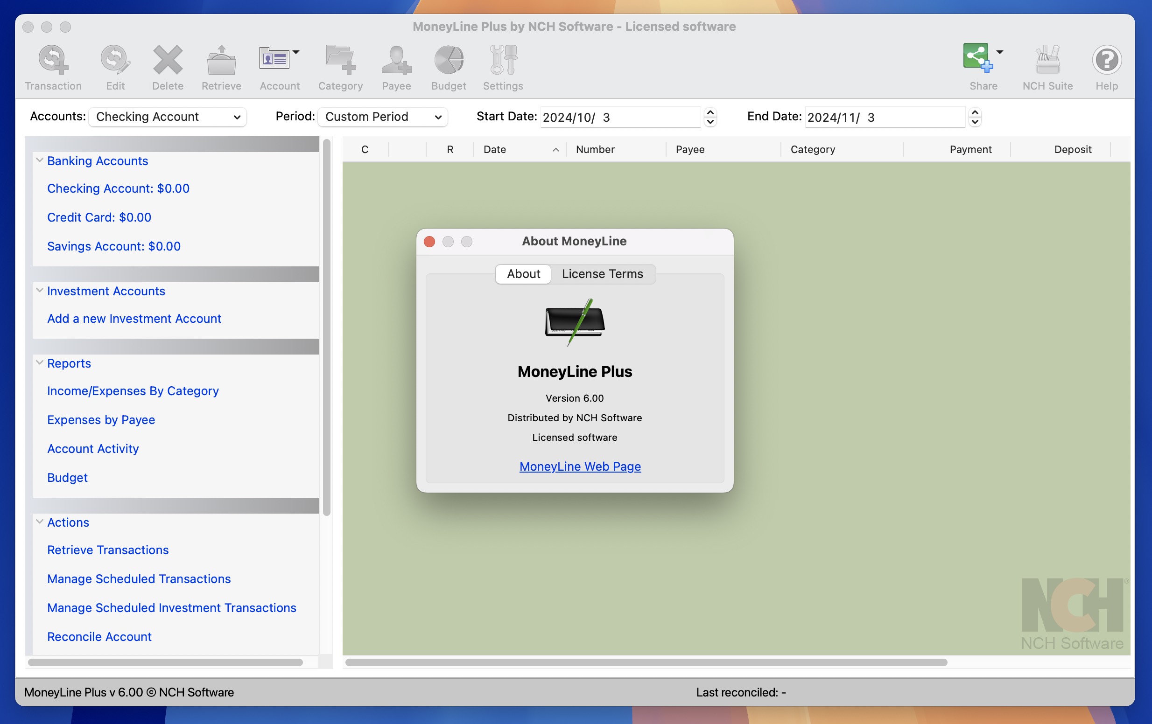Click the Retrieve Transactions action
1152x724 pixels.
pyautogui.click(x=108, y=550)
